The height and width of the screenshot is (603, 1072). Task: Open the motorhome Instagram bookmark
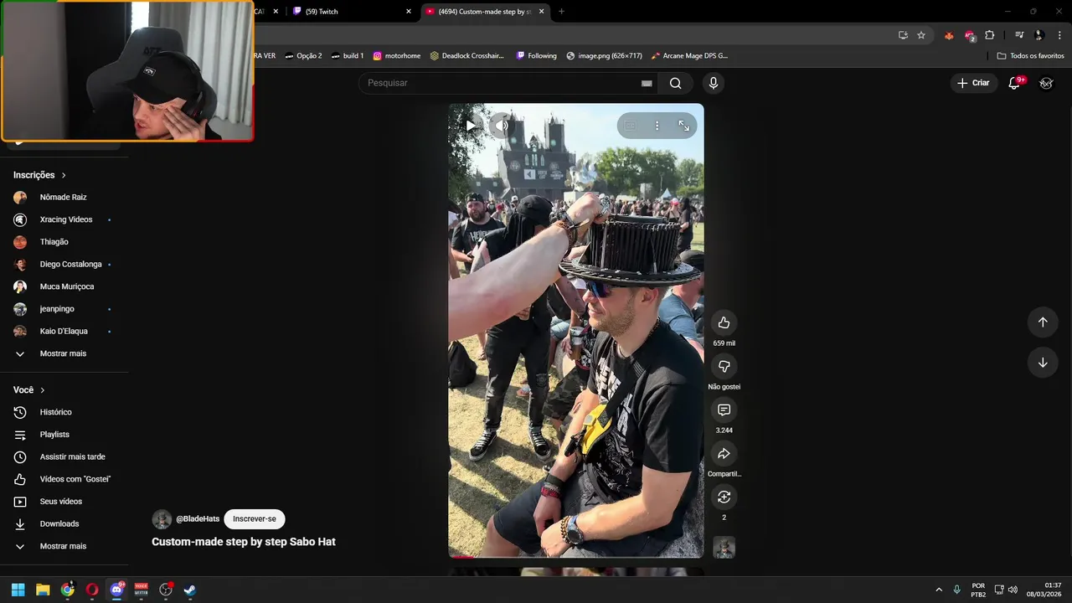(x=397, y=56)
